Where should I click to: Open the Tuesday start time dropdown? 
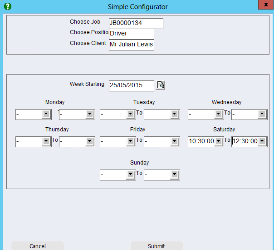click(131, 115)
